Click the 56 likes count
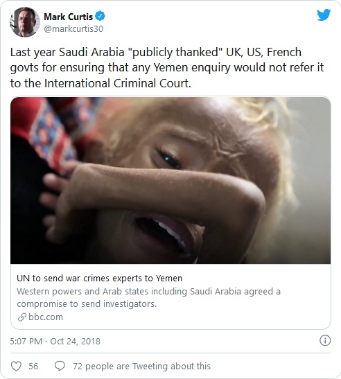Image resolution: width=341 pixels, height=379 pixels. point(33,367)
